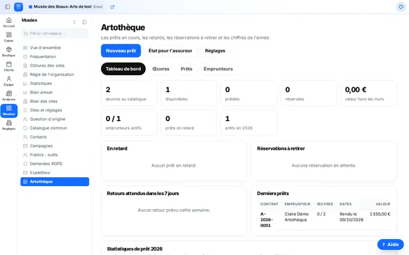Viewport: 409px width, 255px height.
Task: Open the Clients section
Action: (9, 66)
